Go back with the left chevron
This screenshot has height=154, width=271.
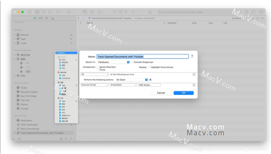[x=79, y=18]
